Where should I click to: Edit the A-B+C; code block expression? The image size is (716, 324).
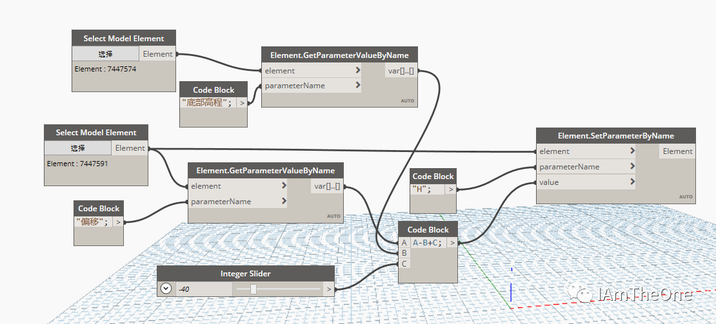pos(428,243)
